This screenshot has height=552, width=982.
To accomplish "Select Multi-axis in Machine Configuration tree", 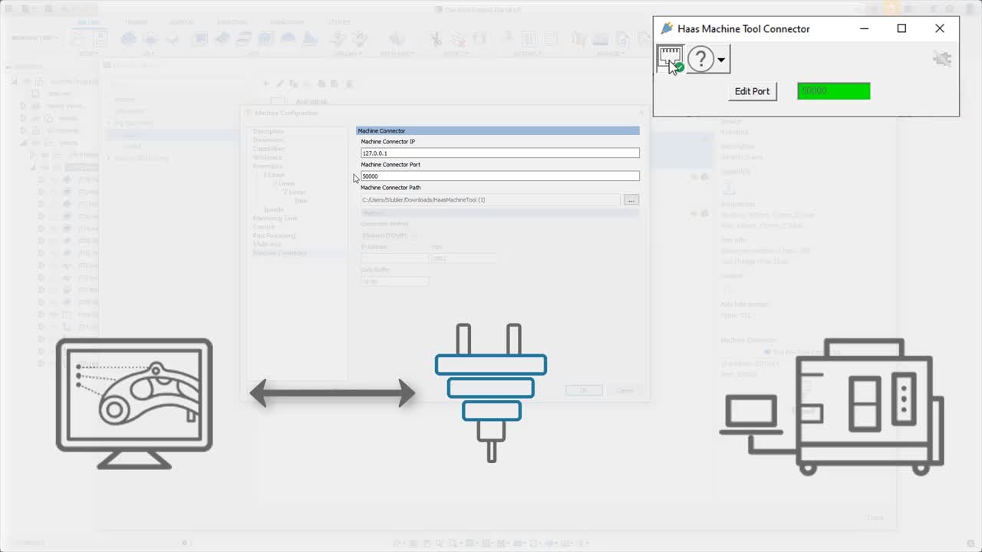I will click(x=266, y=244).
